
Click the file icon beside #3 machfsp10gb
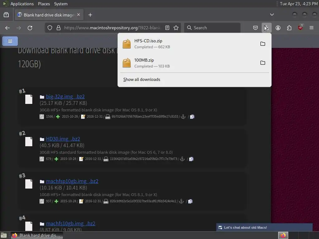coord(29,184)
